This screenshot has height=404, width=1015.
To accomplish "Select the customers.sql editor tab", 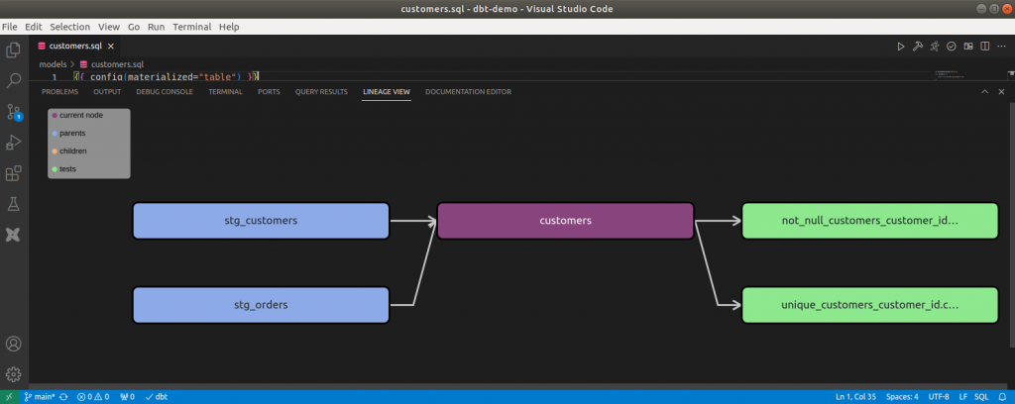I will click(76, 46).
